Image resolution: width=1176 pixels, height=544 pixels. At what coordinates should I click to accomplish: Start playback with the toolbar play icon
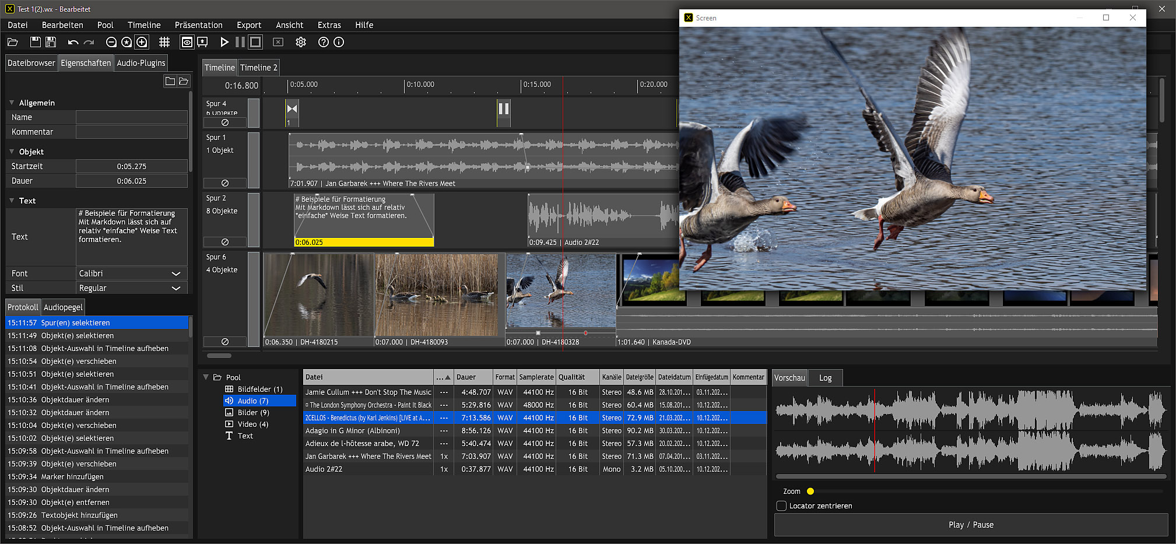pos(224,42)
